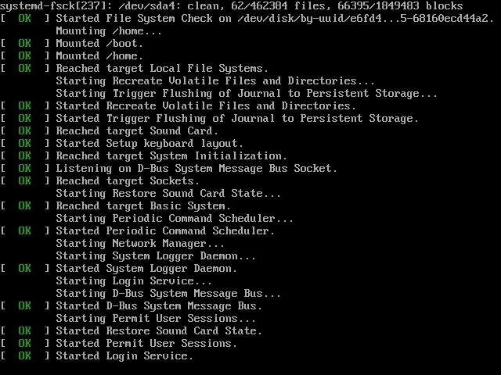Image resolution: width=501 pixels, height=375 pixels.
Task: Select 'Reached target Local File Systems' line
Action: pos(134,68)
